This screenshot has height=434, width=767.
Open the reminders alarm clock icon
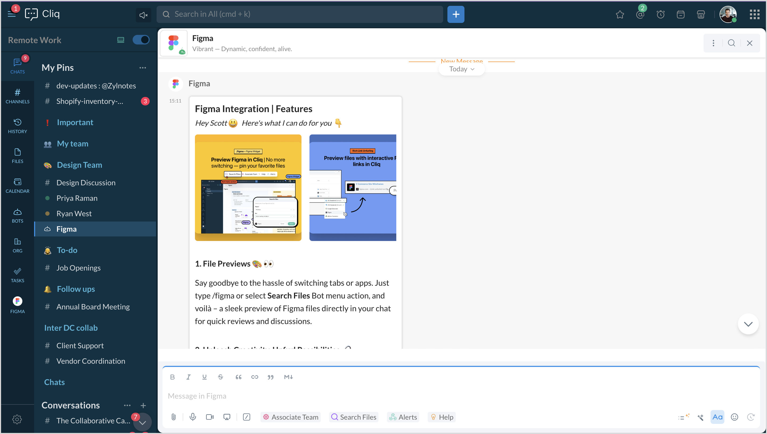(x=660, y=14)
